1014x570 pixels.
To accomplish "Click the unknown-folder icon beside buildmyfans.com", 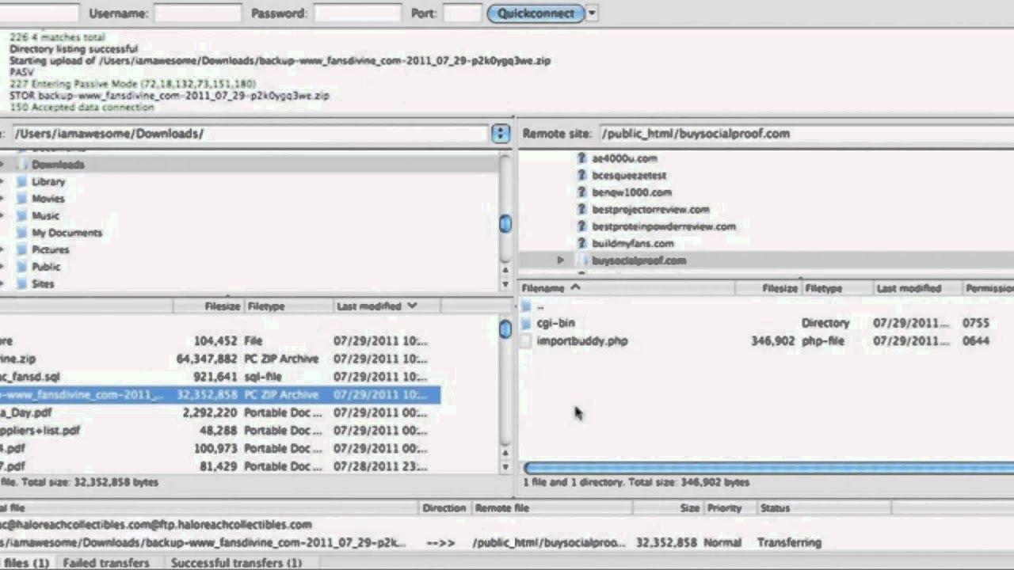I will click(581, 243).
